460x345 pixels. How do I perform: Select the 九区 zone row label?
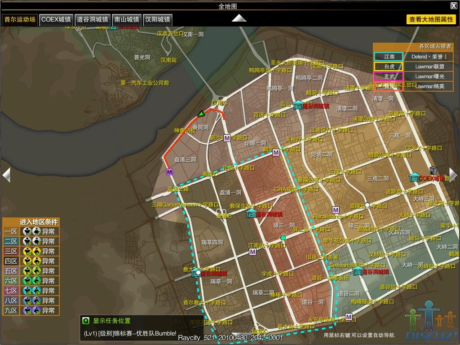(x=11, y=310)
